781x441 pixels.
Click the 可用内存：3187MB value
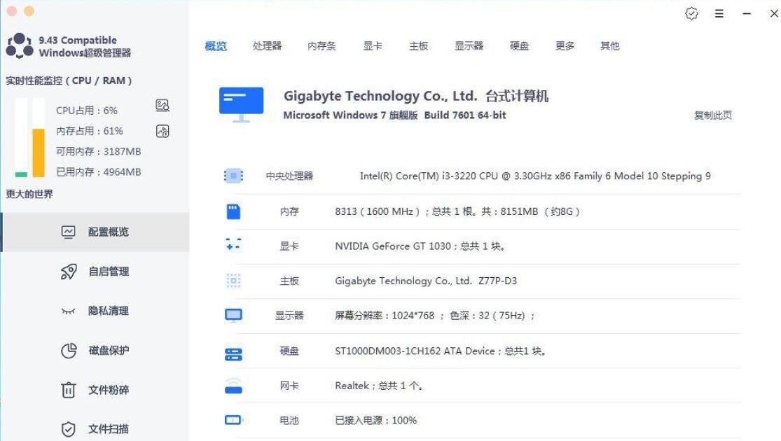[98, 151]
